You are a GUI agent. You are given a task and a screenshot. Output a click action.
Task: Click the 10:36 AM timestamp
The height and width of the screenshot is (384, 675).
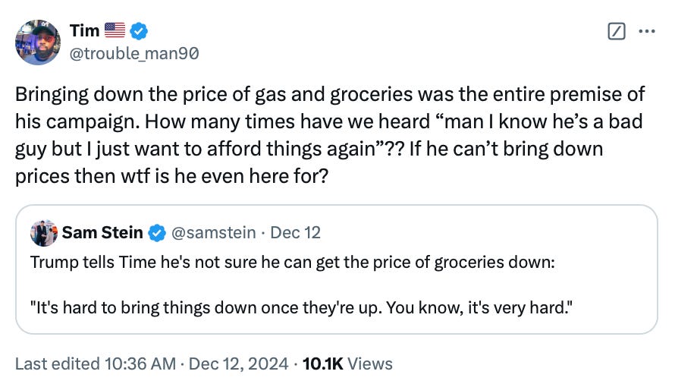click(x=142, y=364)
